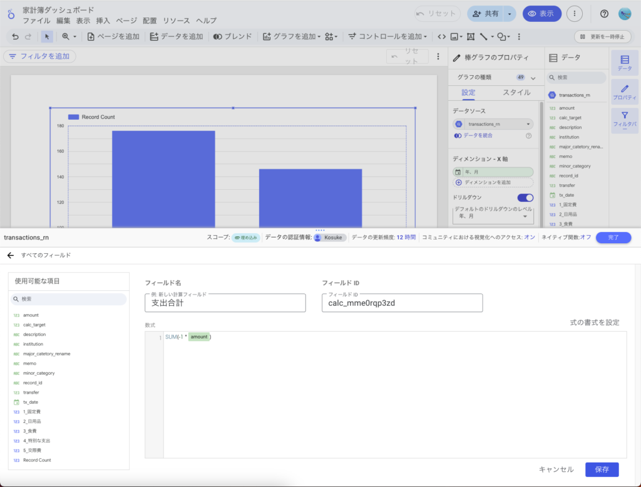Click the embed code icon in toolbar

point(441,36)
